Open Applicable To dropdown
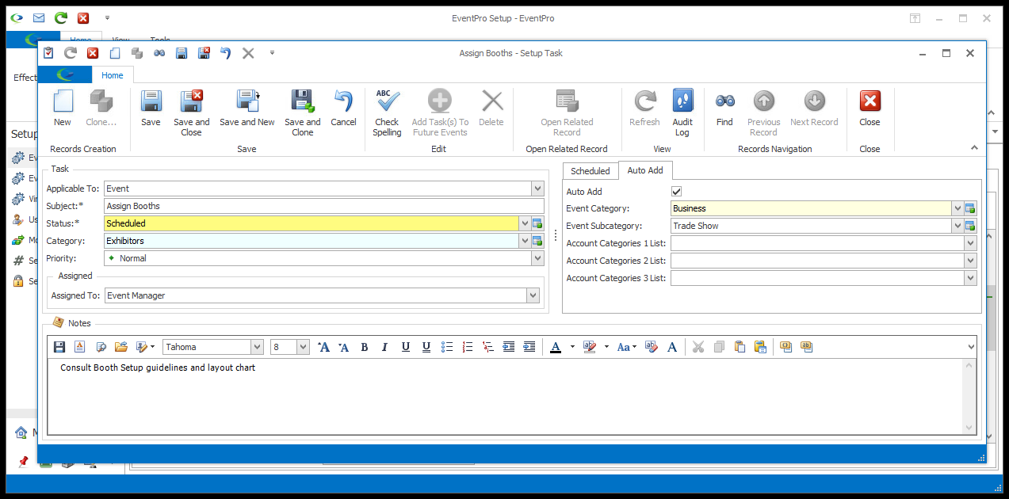This screenshot has height=499, width=1009. [537, 189]
